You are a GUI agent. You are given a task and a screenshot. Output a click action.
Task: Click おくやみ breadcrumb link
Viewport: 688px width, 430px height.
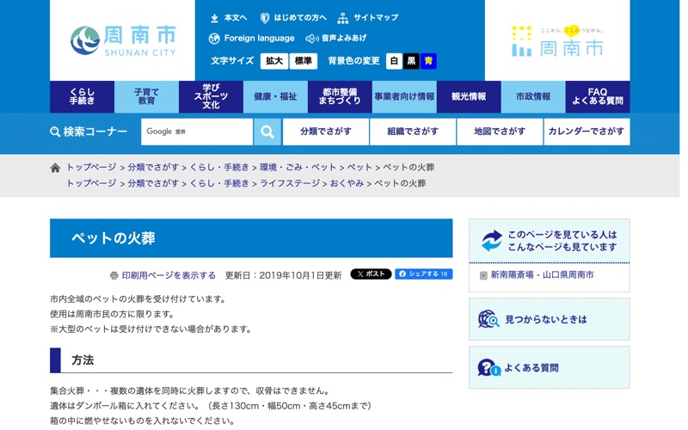[347, 183]
